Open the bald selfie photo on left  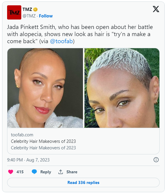click(x=45, y=88)
